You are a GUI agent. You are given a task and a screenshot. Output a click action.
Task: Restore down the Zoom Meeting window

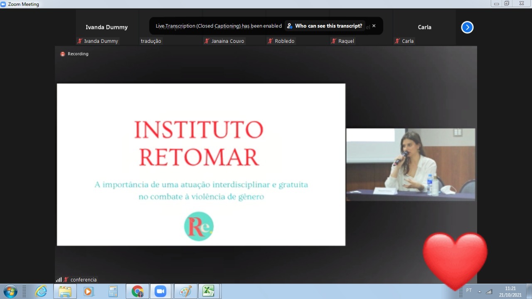[x=507, y=4]
